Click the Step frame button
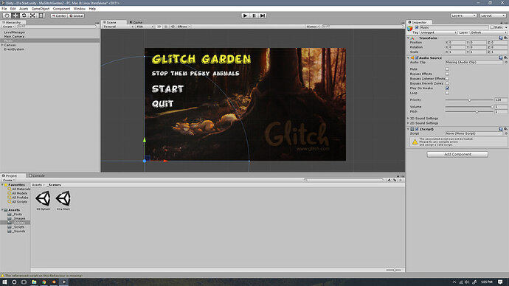This screenshot has height=286, width=509. pyautogui.click(x=263, y=15)
